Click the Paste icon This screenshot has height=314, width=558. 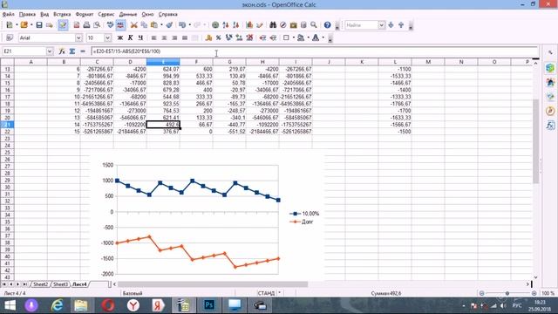tap(154, 25)
